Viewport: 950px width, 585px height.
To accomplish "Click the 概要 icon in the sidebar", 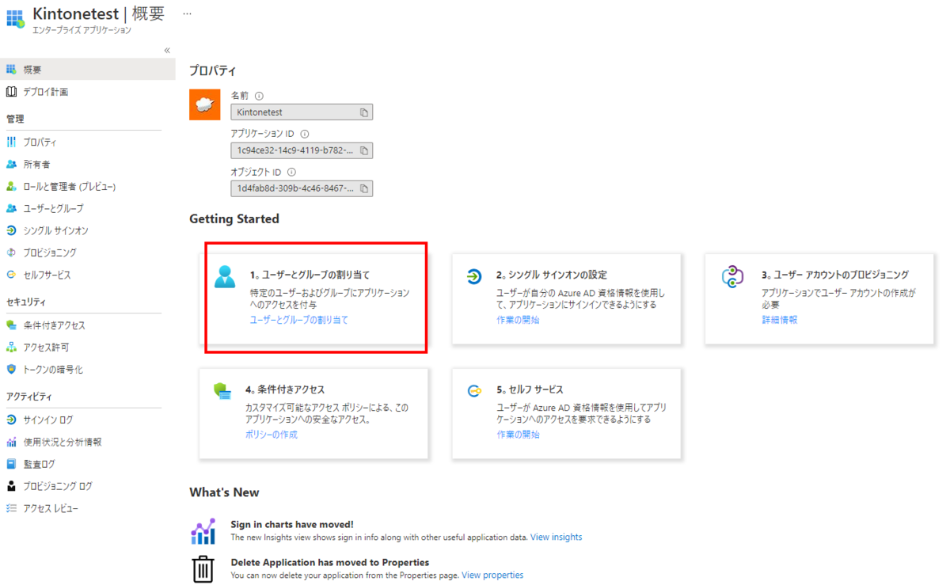I will [x=11, y=70].
